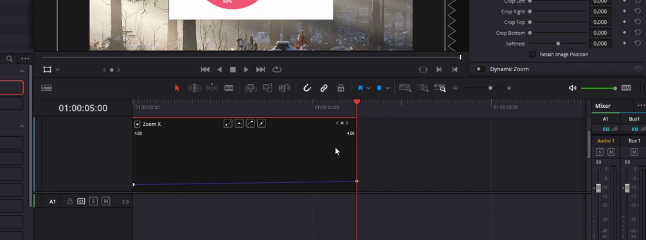Screen dimensions: 646x240
Task: Click the viewer Transform overlay icon
Action: (x=48, y=69)
